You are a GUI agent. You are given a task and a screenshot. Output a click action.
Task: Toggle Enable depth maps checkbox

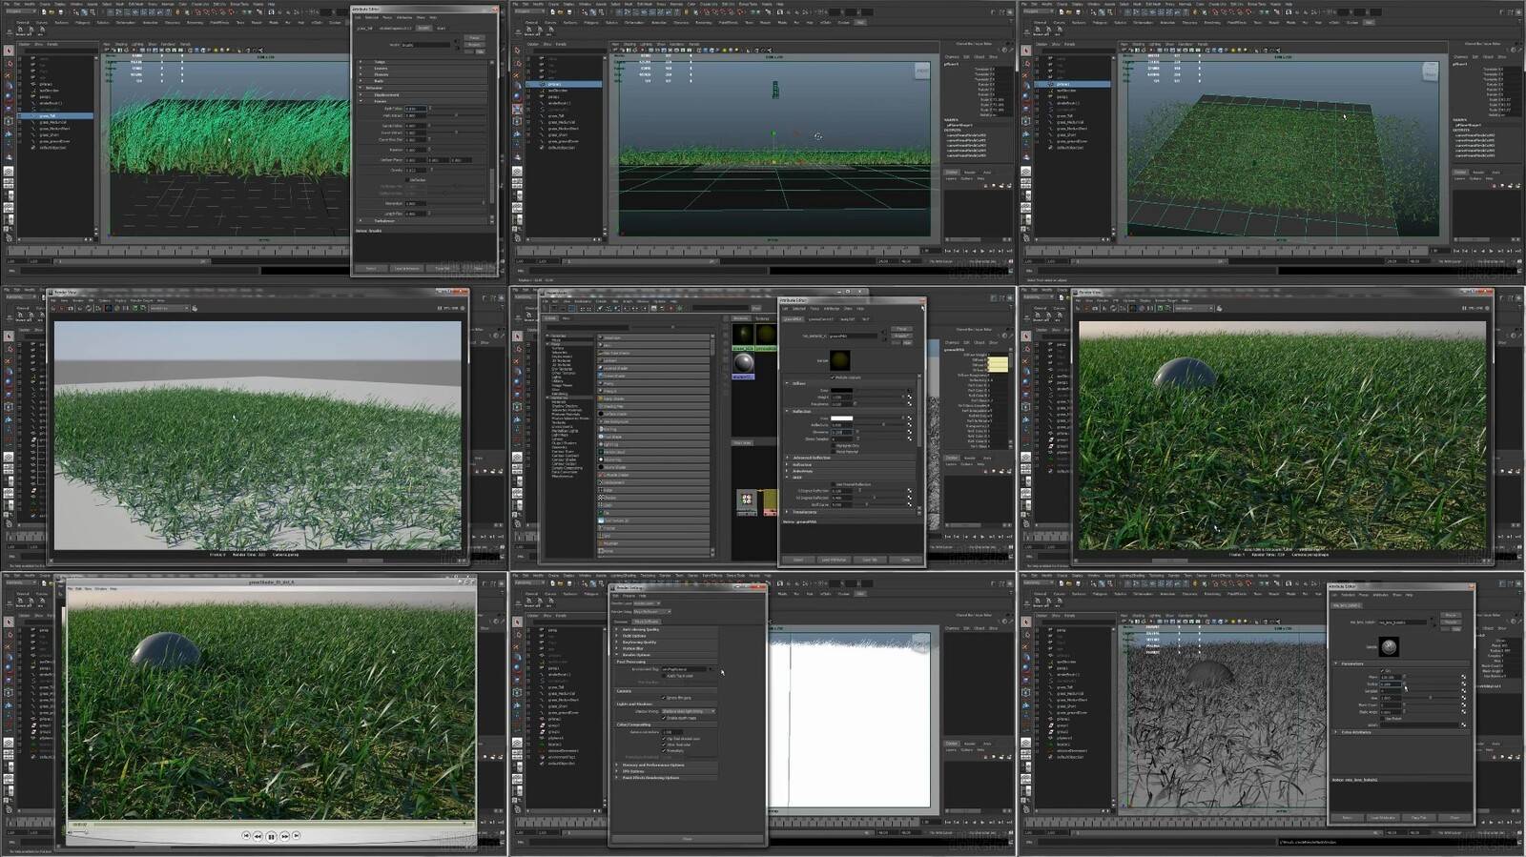(x=663, y=718)
